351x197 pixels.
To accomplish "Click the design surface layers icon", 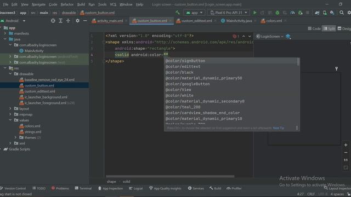I will pyautogui.click(x=288, y=37).
